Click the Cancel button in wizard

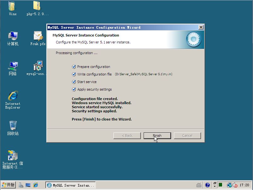187,136
